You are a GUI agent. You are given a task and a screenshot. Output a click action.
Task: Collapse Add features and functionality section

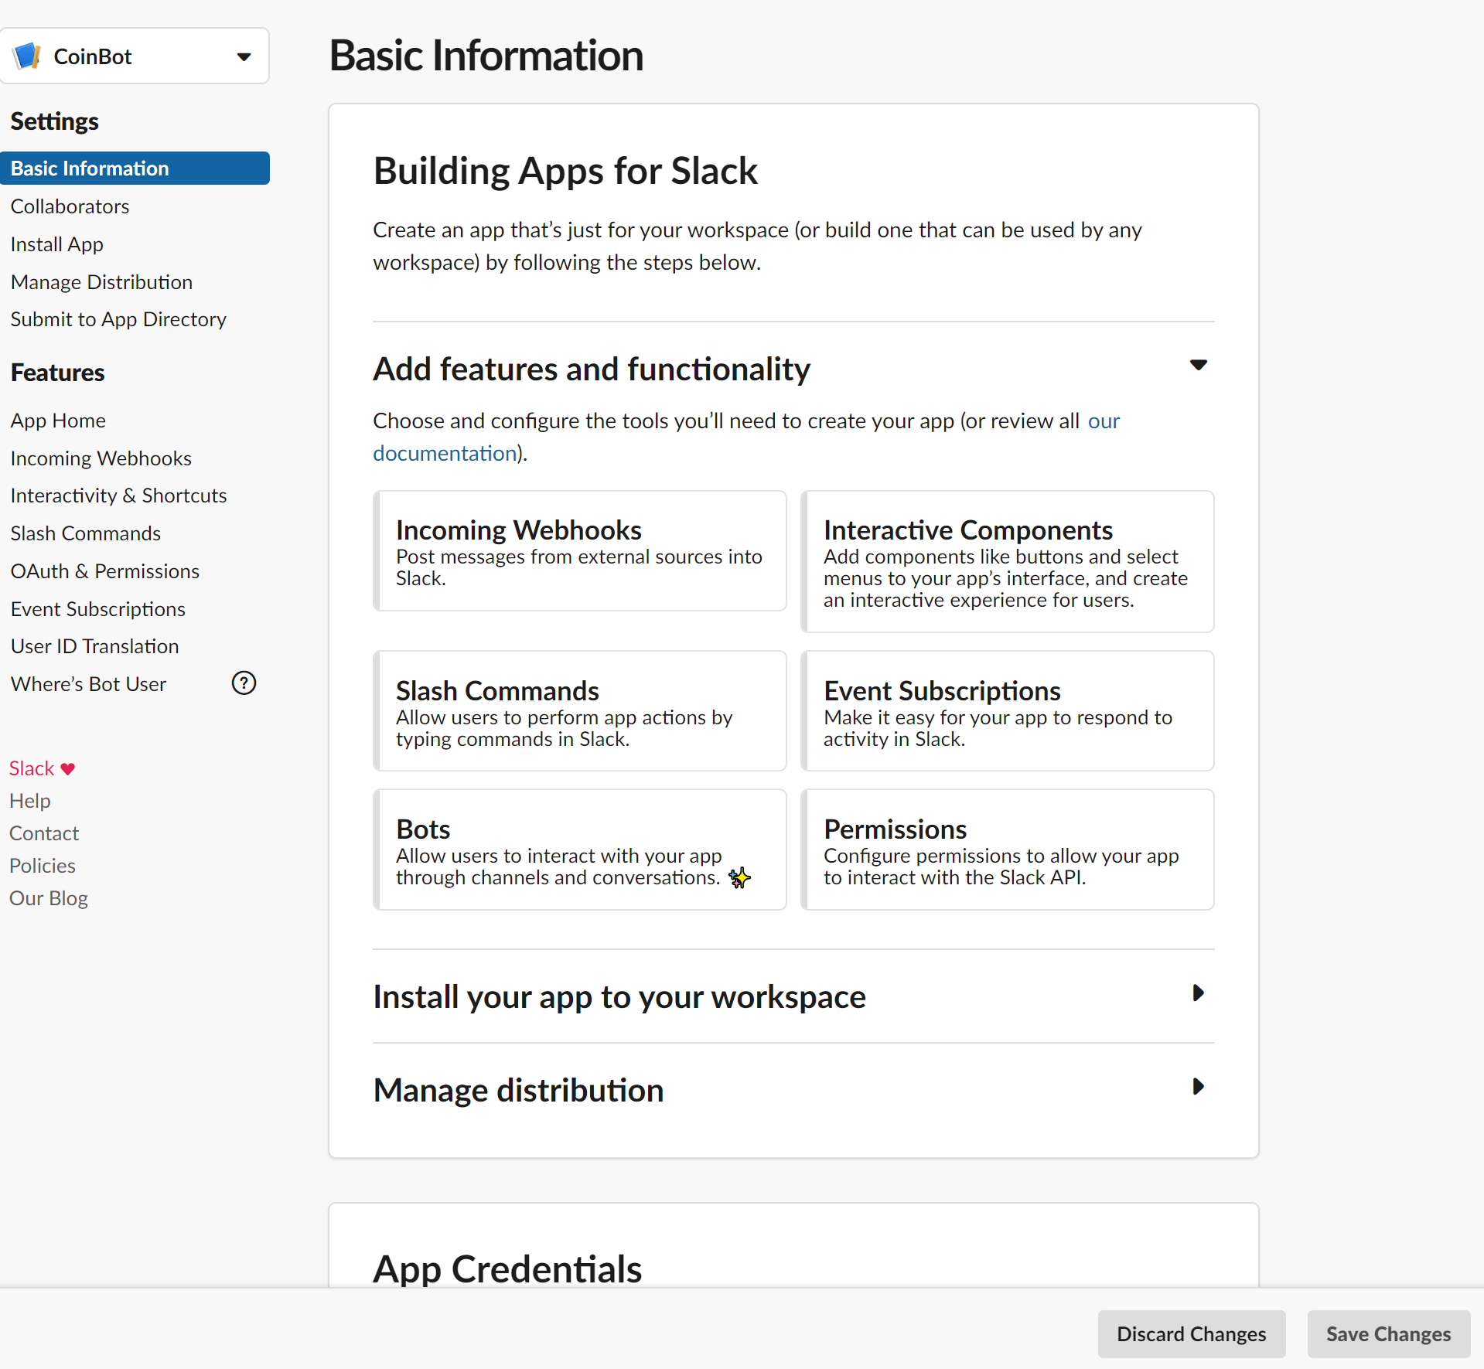pyautogui.click(x=1198, y=366)
